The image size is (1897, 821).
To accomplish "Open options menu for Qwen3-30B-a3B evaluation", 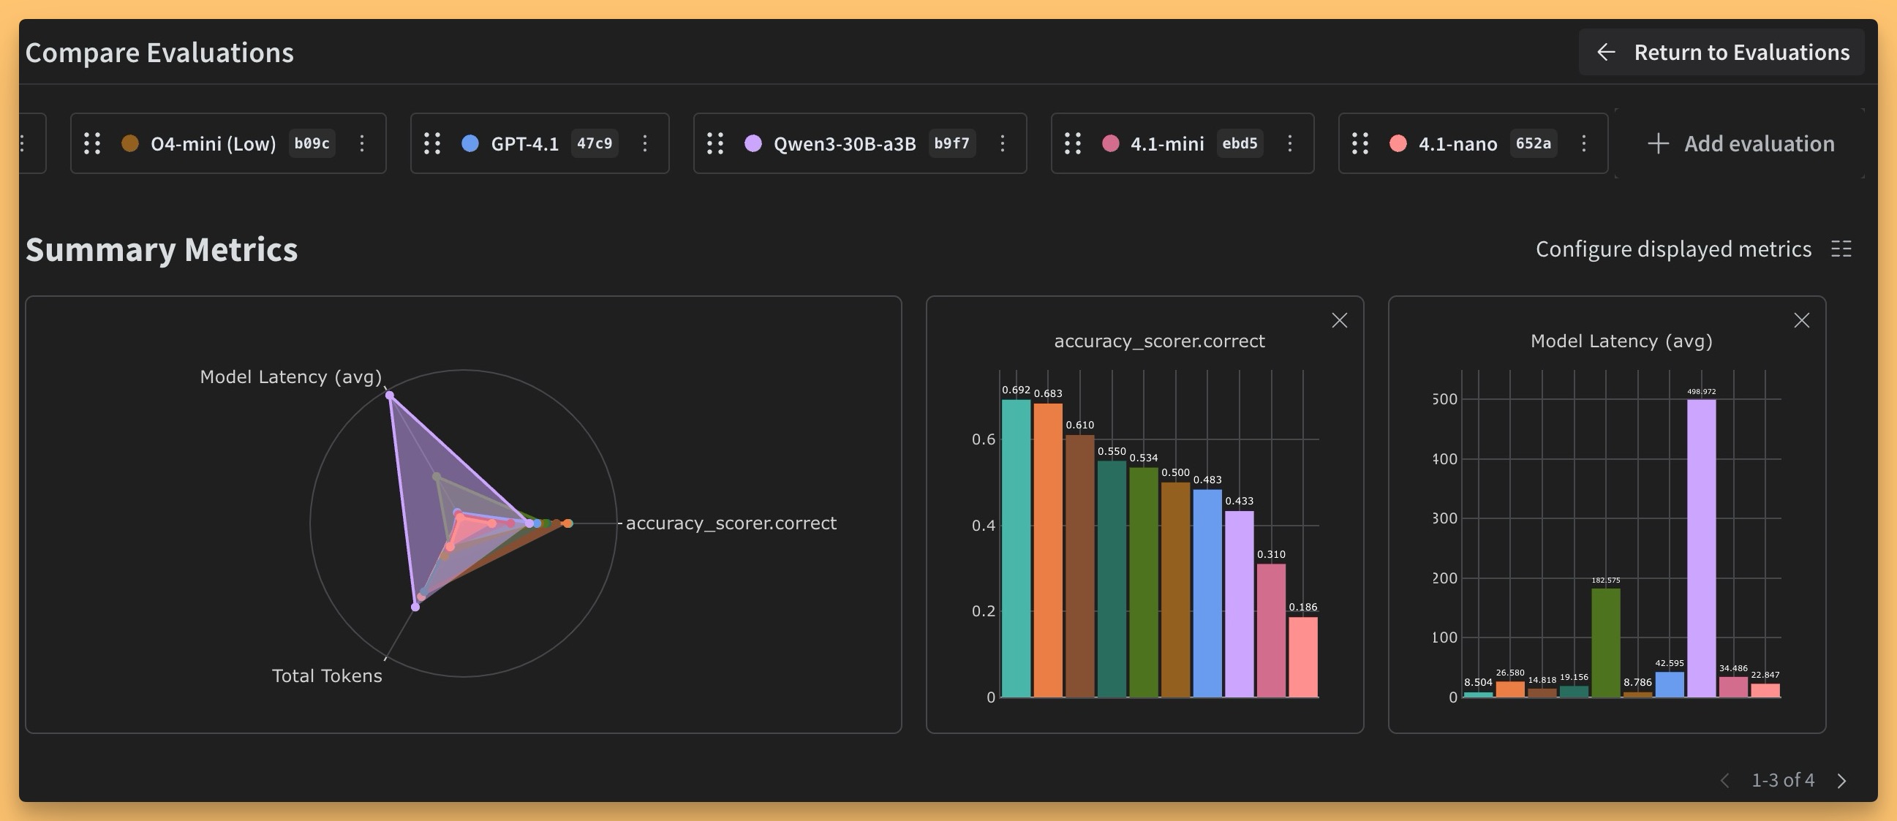I will (x=1003, y=143).
